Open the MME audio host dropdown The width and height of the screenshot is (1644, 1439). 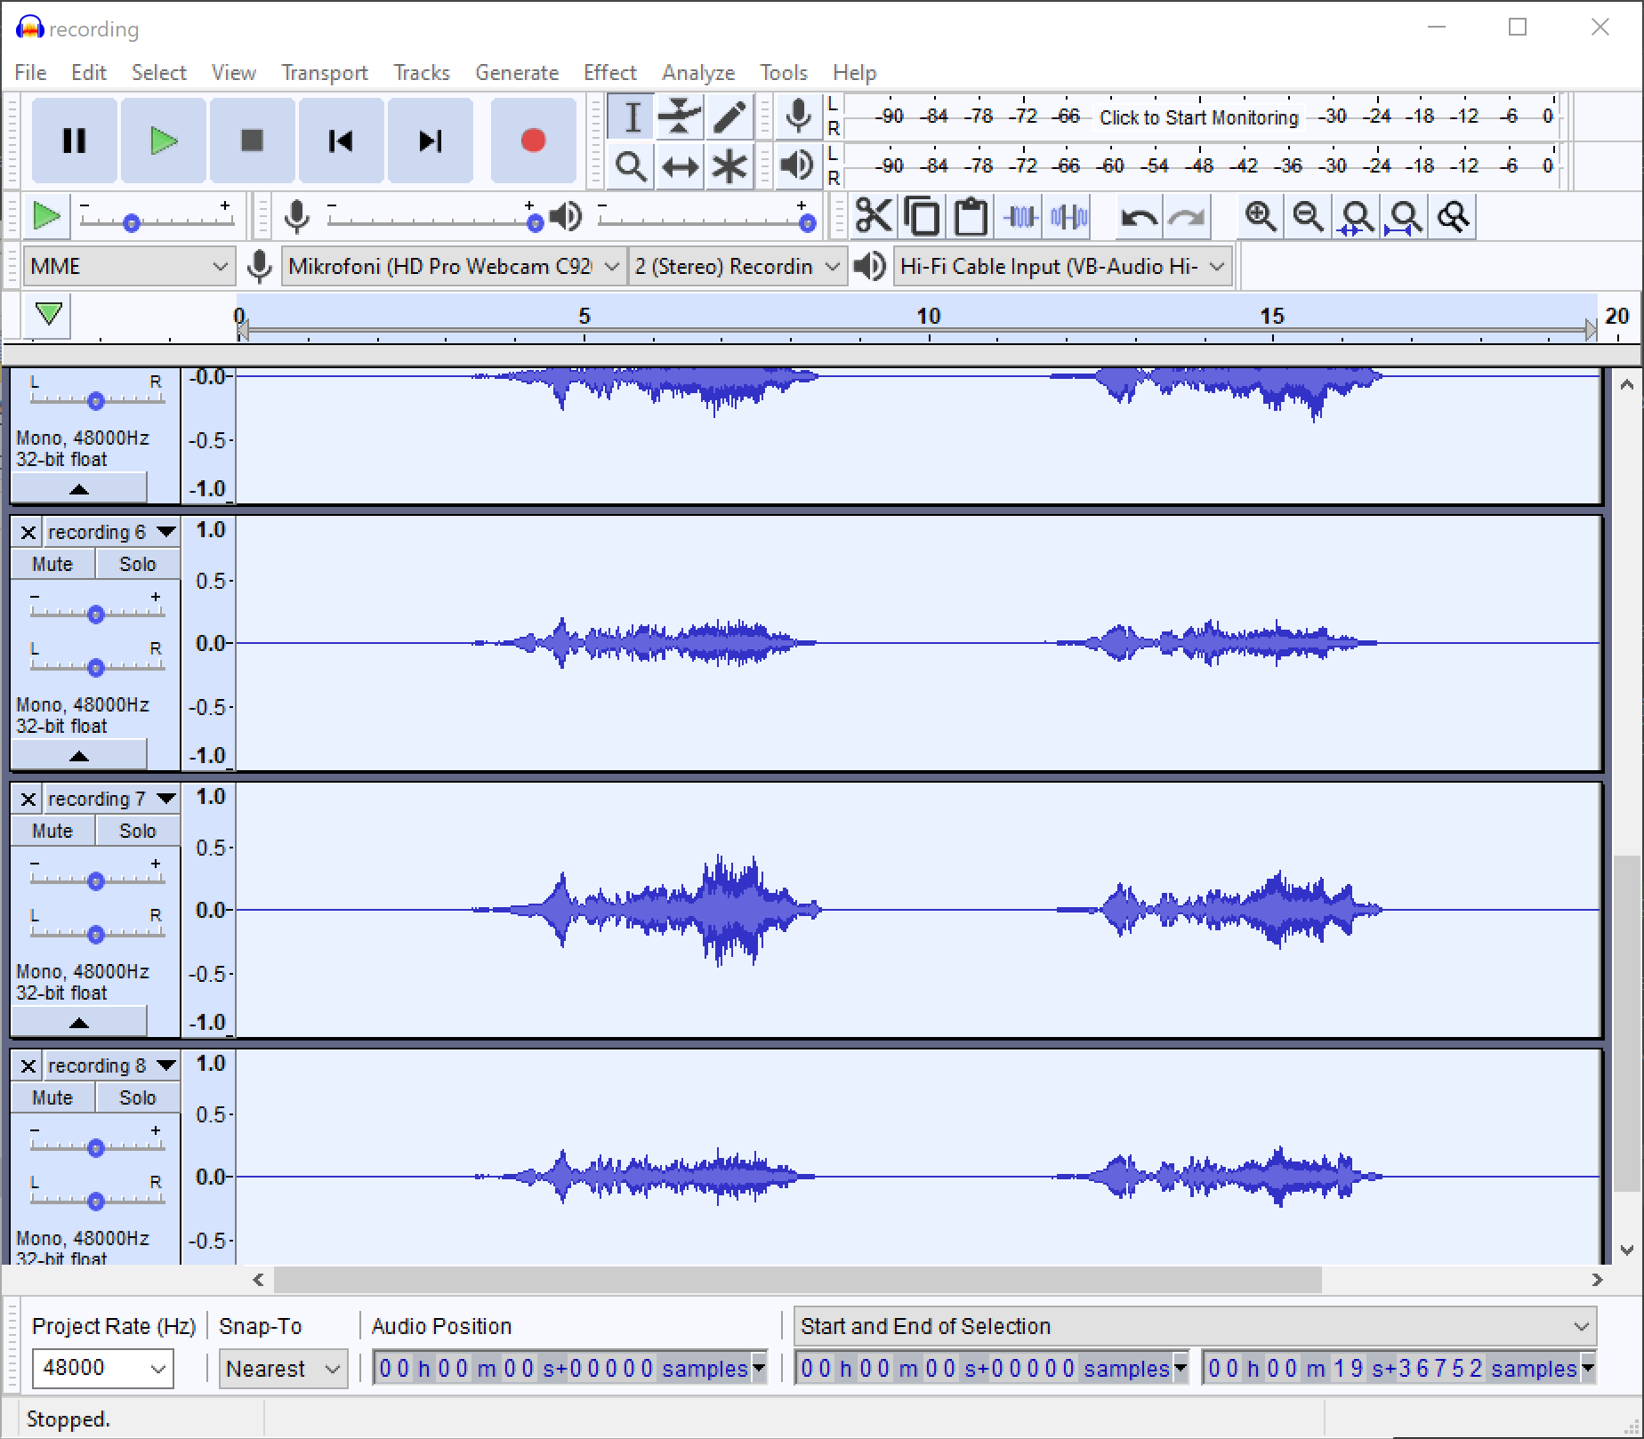point(129,266)
